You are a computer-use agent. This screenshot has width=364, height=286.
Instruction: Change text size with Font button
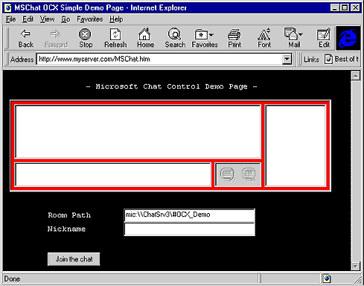click(x=264, y=38)
